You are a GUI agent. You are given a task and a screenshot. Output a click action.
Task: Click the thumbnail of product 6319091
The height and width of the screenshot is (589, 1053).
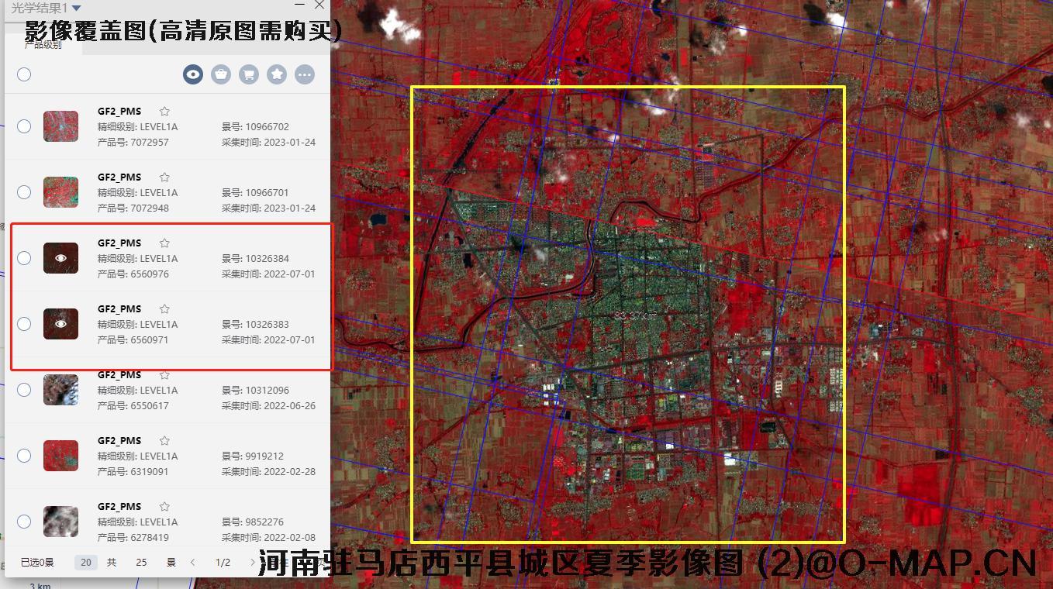[x=60, y=456]
